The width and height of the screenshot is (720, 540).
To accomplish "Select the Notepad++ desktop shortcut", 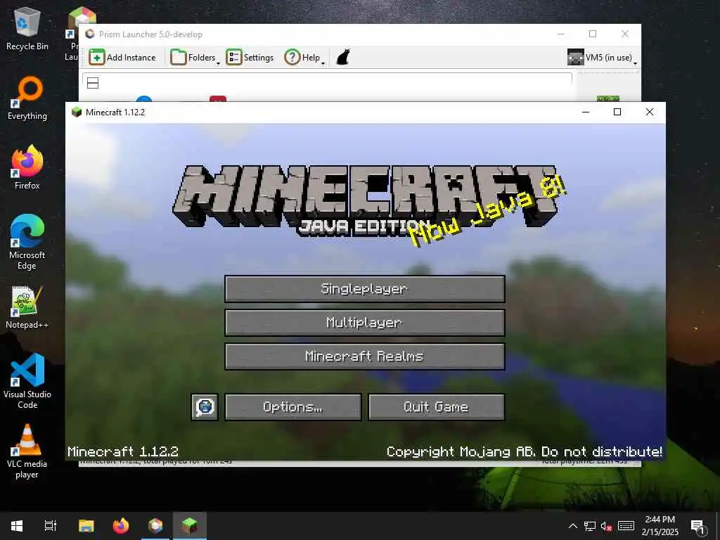I will tap(27, 307).
